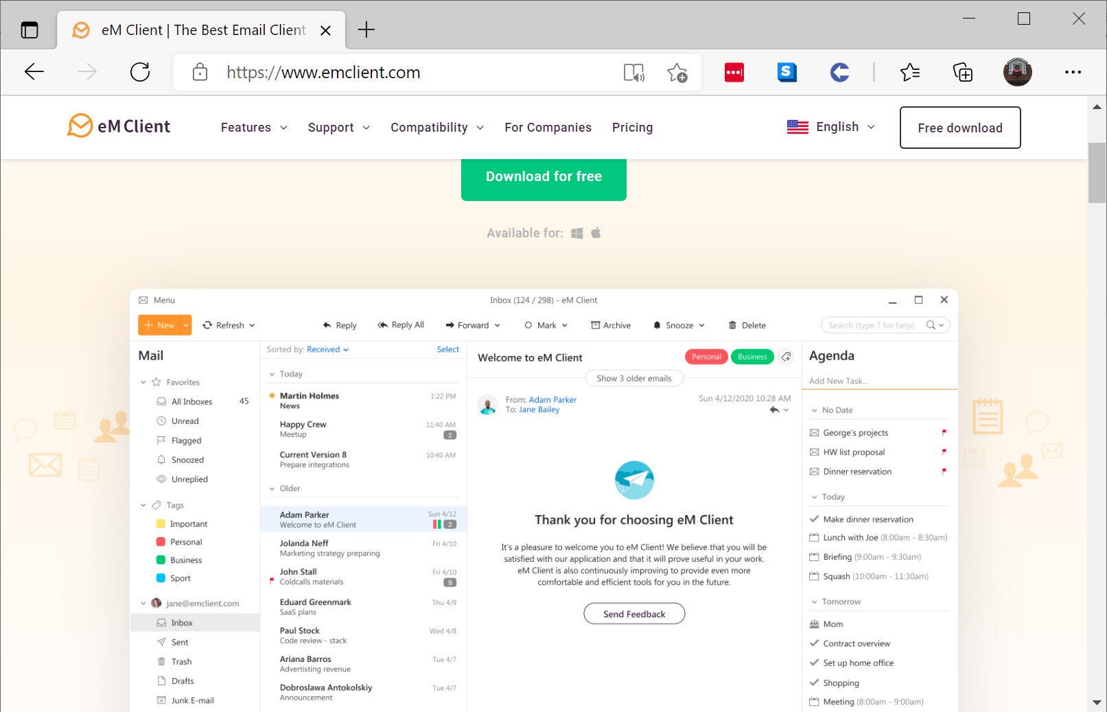This screenshot has height=712, width=1107.
Task: Collapse the Tags group in sidebar
Action: click(x=143, y=506)
